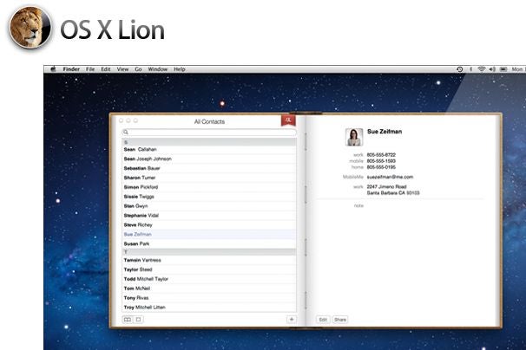The width and height of the screenshot is (526, 350).
Task: Click the Bluetooth menu bar icon
Action: pos(470,69)
